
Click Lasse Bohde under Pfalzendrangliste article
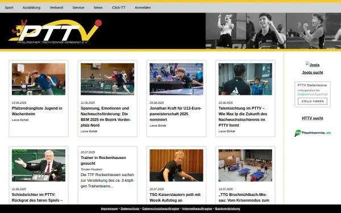20,120
